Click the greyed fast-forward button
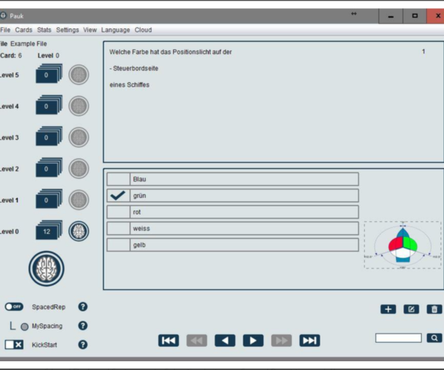This screenshot has width=444, height=370. (x=281, y=340)
